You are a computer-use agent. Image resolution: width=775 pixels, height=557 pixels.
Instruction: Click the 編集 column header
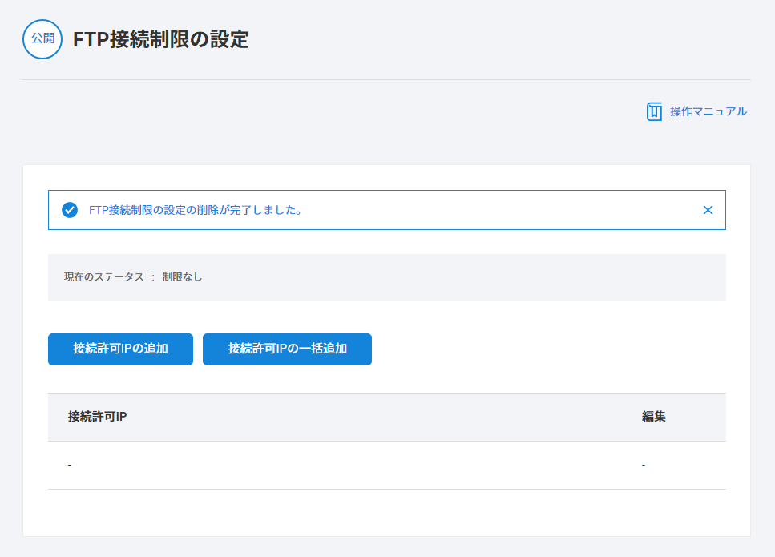654,417
